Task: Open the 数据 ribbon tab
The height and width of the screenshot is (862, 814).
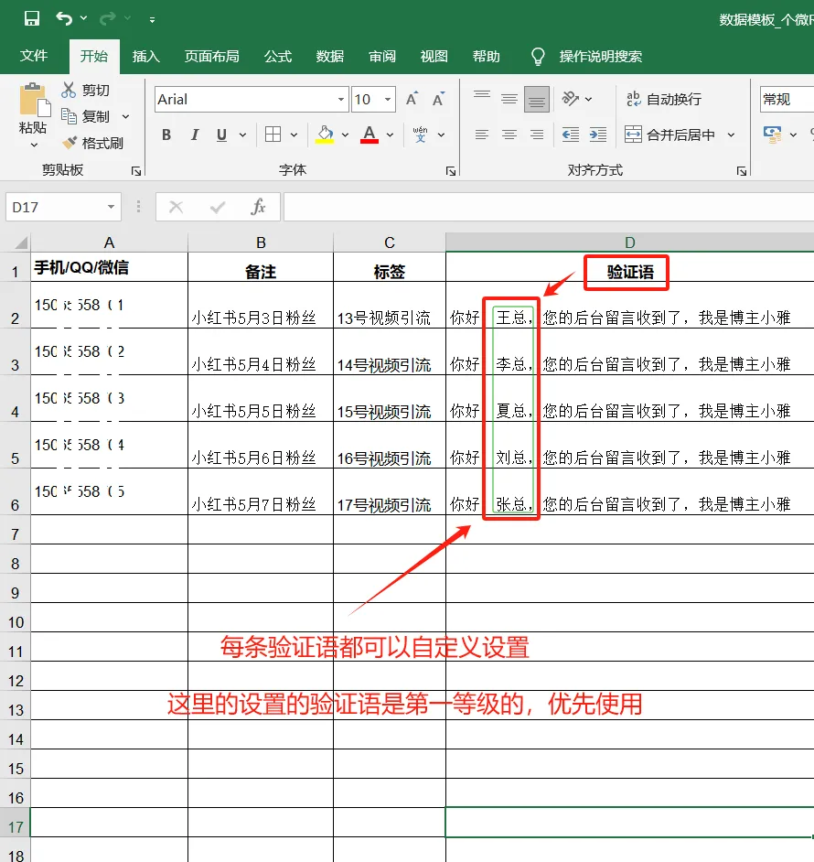Action: [x=329, y=56]
